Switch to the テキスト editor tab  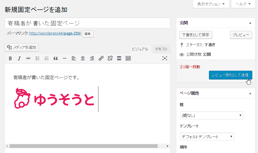tap(161, 49)
